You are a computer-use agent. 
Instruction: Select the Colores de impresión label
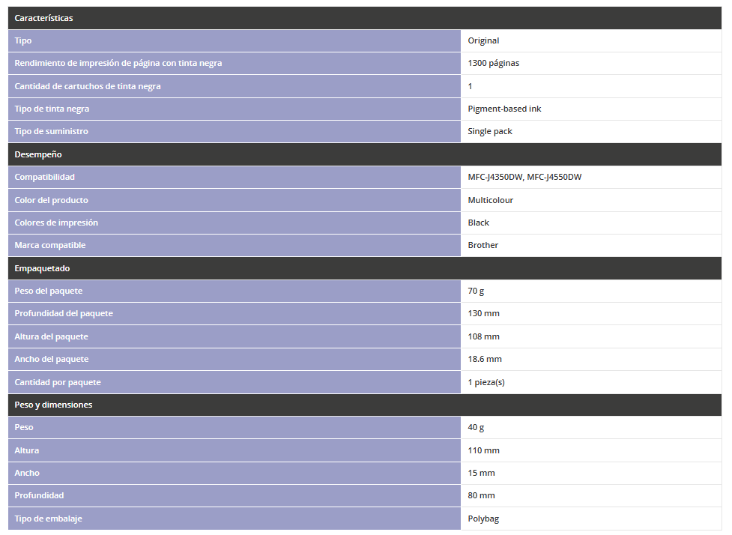pyautogui.click(x=56, y=223)
